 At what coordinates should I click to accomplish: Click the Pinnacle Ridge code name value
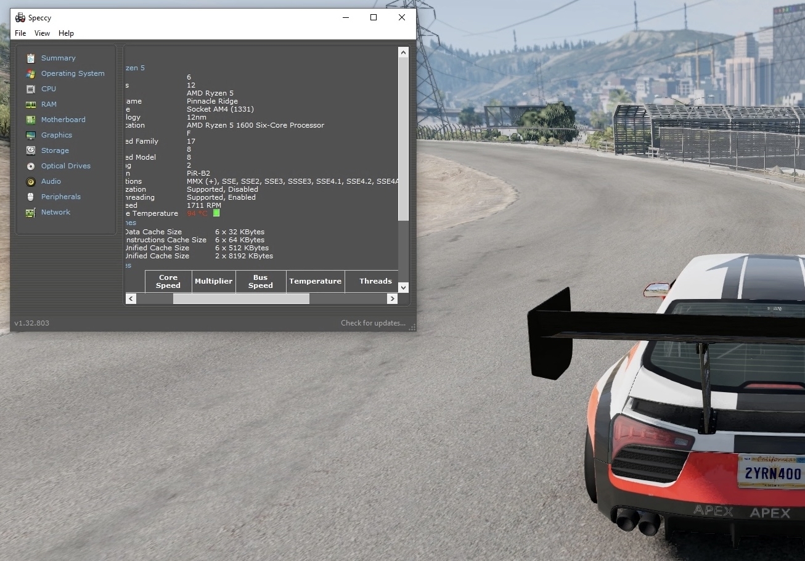(212, 101)
